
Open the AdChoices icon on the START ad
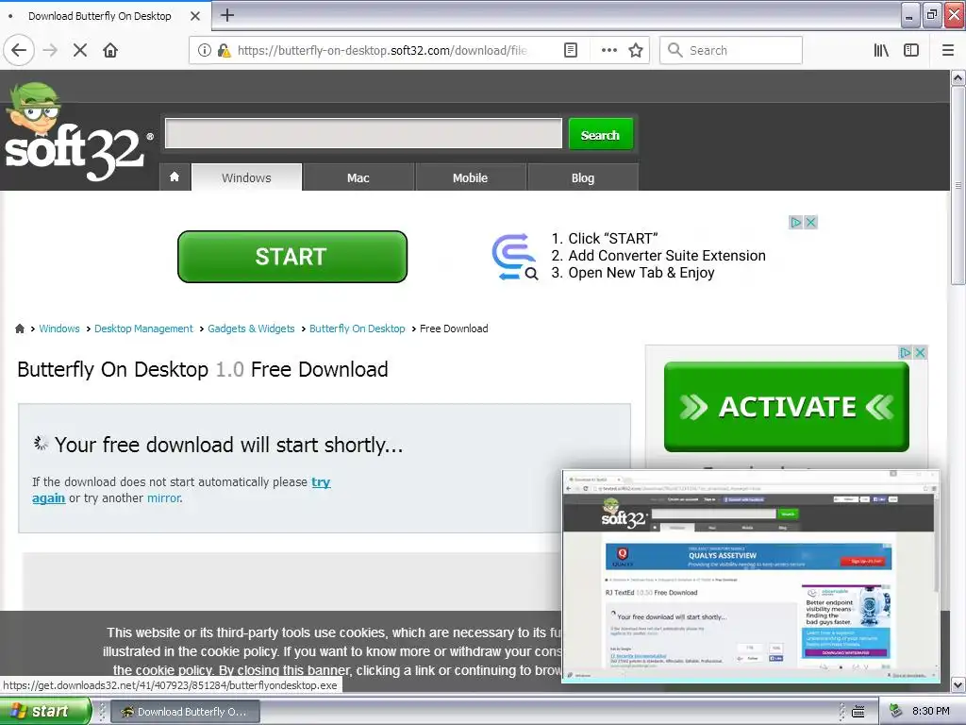click(796, 222)
